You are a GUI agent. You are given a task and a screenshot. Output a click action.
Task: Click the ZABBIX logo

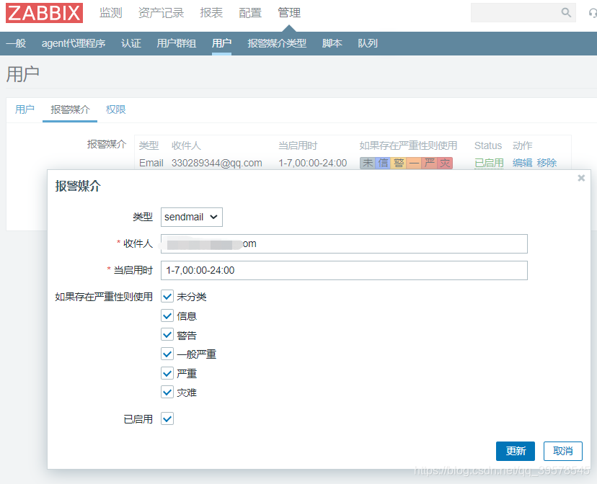[44, 12]
